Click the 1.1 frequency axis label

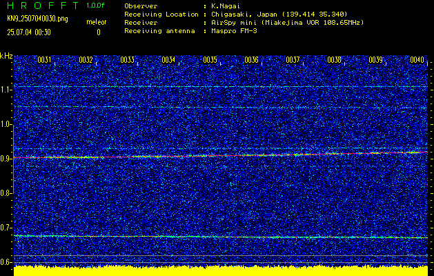pos(6,90)
